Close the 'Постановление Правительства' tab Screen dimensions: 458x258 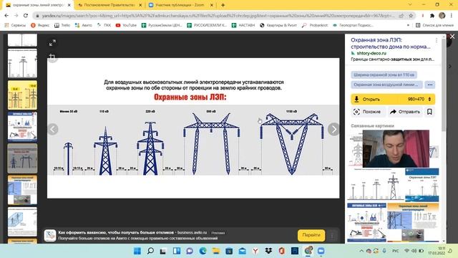pos(140,5)
